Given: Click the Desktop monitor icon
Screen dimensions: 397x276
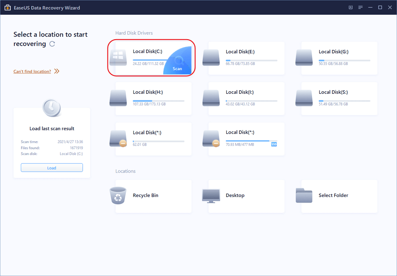Looking at the screenshot, I should point(211,195).
